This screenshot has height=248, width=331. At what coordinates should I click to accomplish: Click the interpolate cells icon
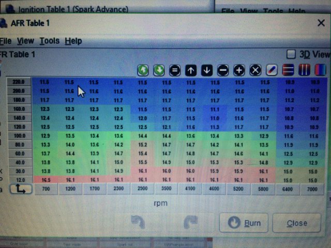point(272,70)
